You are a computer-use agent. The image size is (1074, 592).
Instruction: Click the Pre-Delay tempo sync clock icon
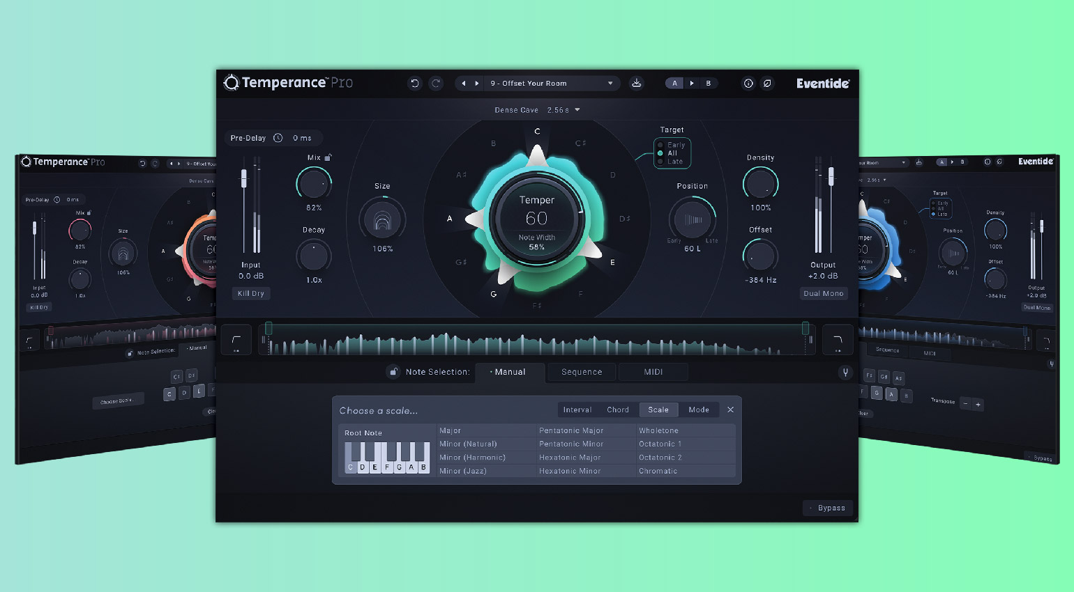click(278, 138)
